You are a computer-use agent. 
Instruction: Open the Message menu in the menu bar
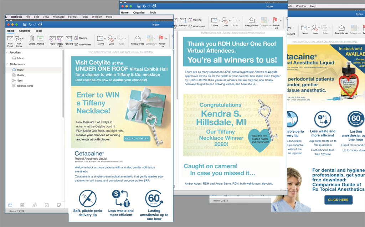click(59, 17)
